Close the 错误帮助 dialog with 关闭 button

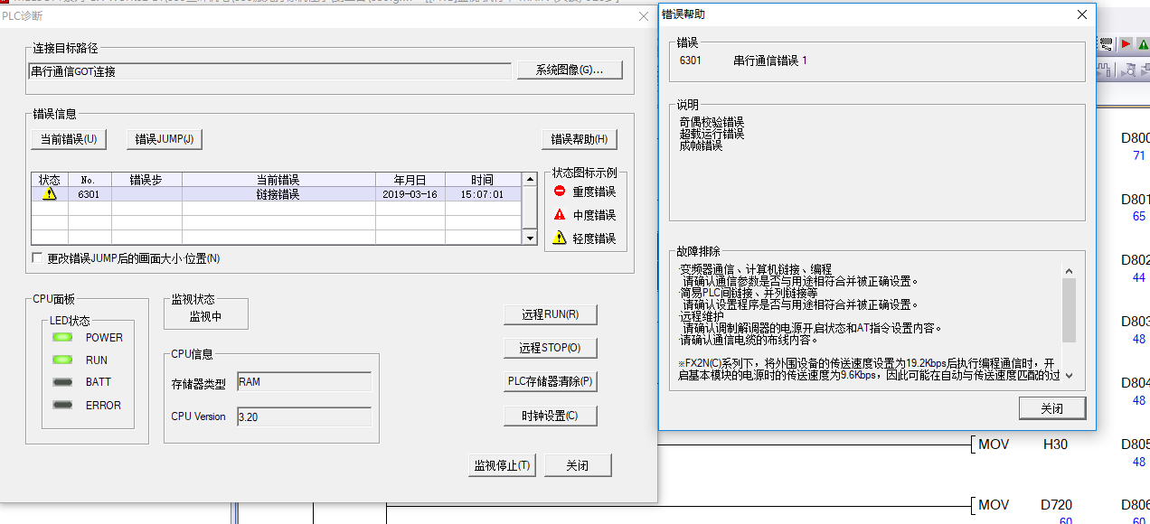(1051, 408)
